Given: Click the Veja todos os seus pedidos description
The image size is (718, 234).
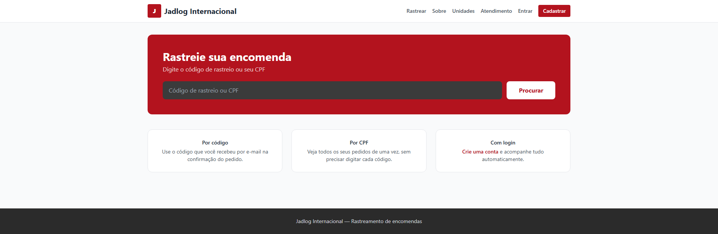Looking at the screenshot, I should tap(359, 155).
